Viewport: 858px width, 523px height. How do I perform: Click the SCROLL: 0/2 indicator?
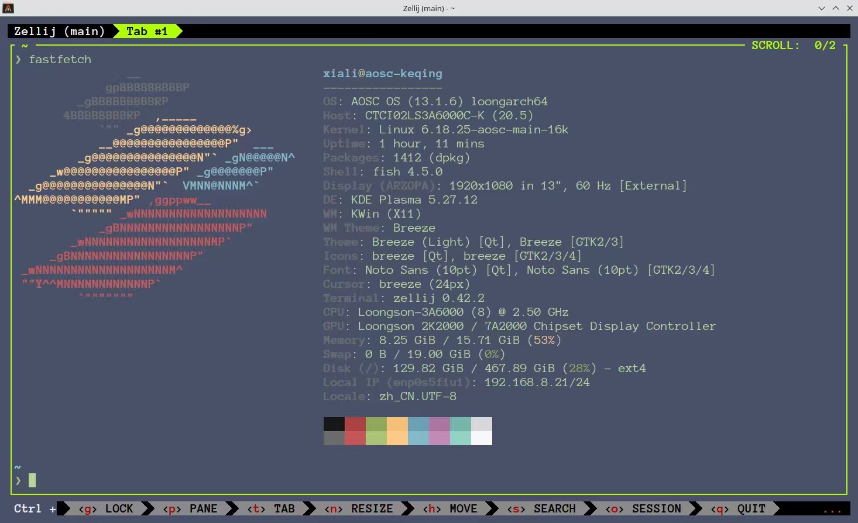(794, 45)
